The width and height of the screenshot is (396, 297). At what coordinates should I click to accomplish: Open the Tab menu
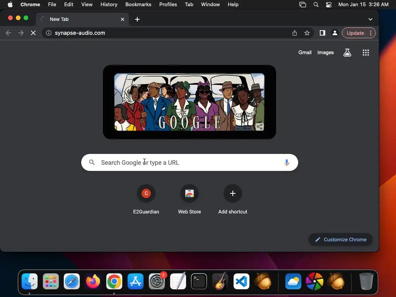pos(189,5)
